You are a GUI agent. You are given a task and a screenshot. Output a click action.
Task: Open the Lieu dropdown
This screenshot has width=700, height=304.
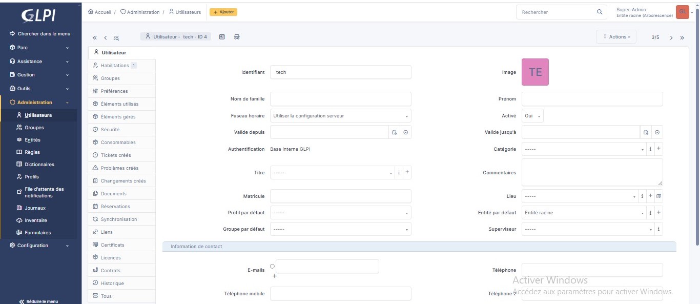(580, 196)
